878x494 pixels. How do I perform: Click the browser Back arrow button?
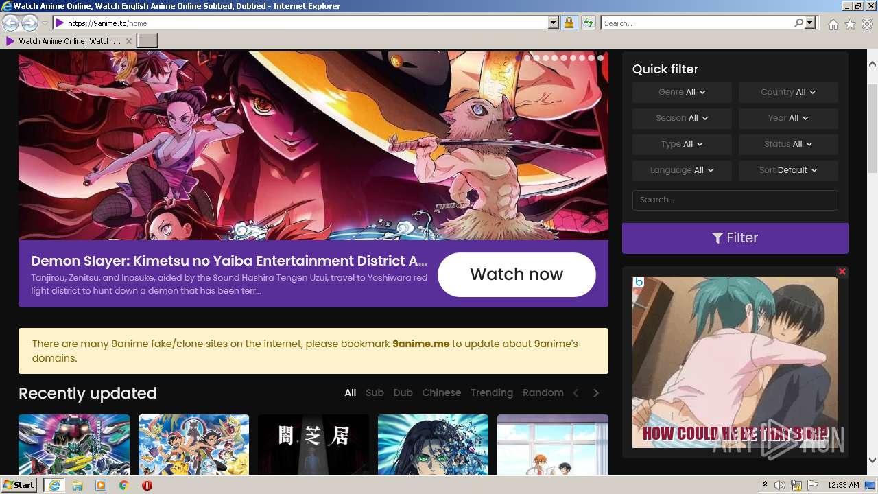(11, 23)
